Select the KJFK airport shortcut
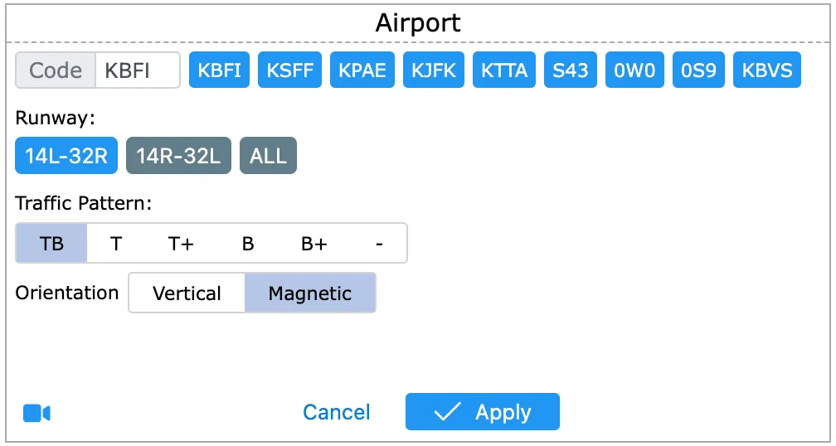Screen dimensions: 836x446 [434, 70]
